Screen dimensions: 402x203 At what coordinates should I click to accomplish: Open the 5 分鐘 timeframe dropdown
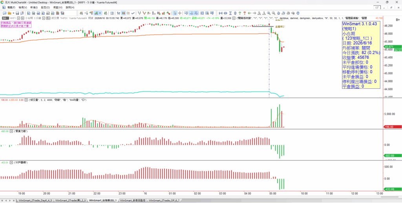point(44,18)
